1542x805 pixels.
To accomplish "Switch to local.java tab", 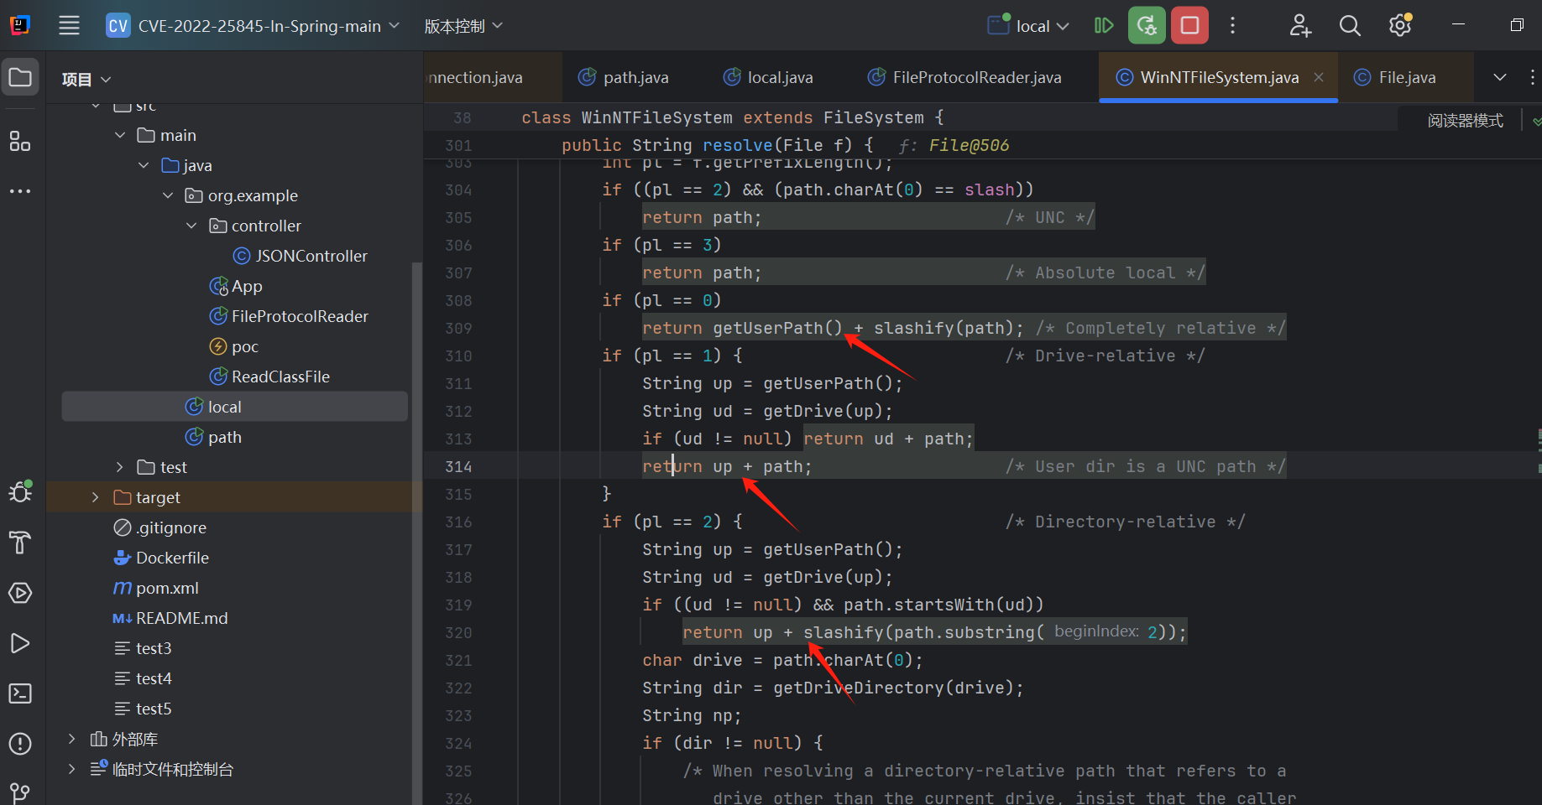I will [x=768, y=77].
